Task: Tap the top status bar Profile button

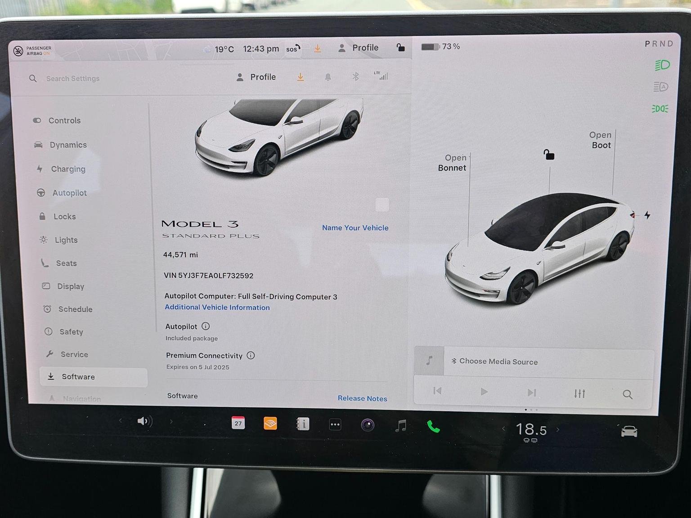Action: pos(358,48)
